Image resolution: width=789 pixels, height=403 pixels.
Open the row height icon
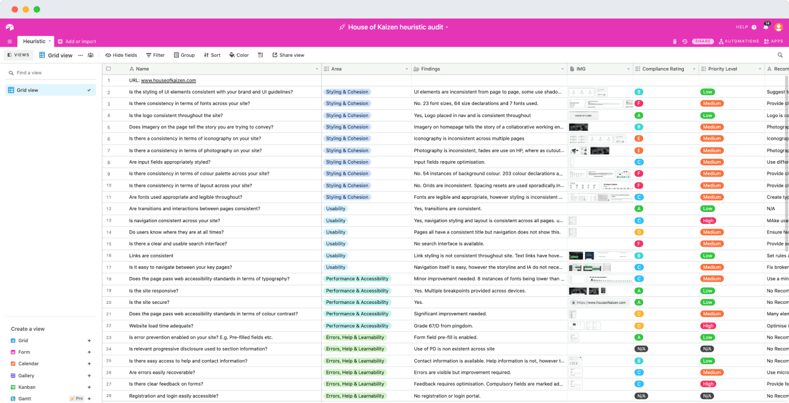[260, 55]
